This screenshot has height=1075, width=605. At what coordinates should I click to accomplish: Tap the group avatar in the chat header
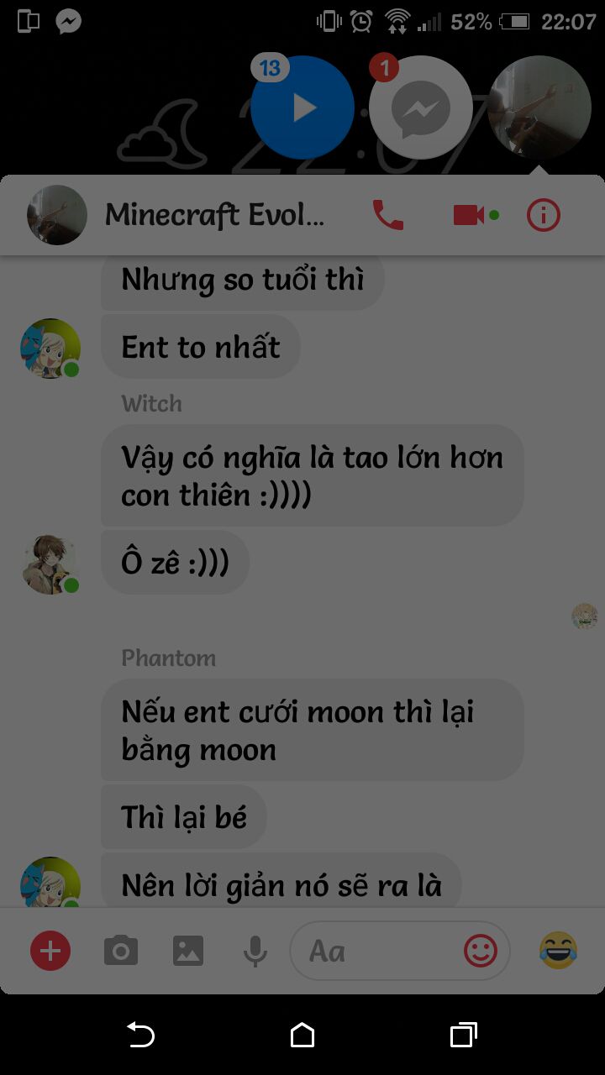coord(57,215)
